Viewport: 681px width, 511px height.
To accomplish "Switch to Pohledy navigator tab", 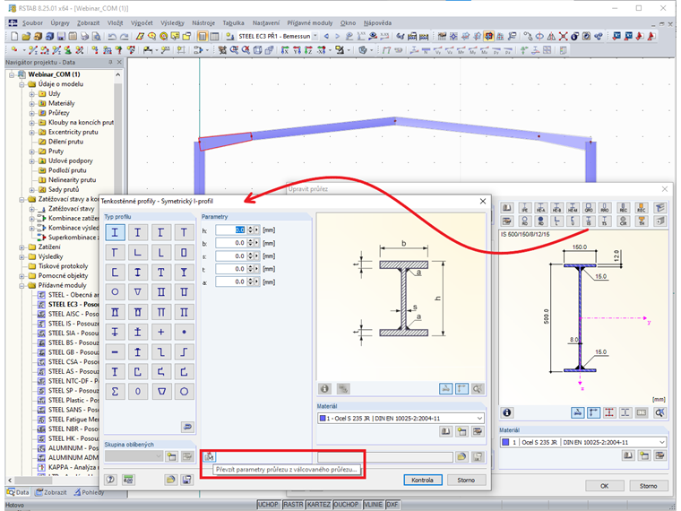I will (89, 492).
